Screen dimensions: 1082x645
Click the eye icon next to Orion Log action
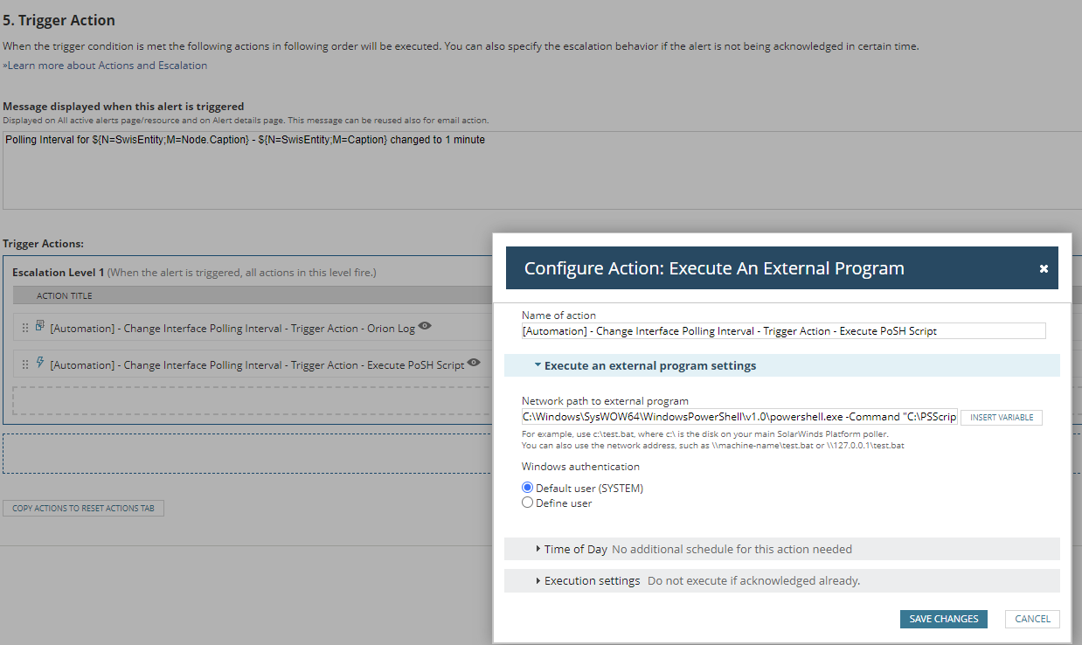[x=425, y=327]
